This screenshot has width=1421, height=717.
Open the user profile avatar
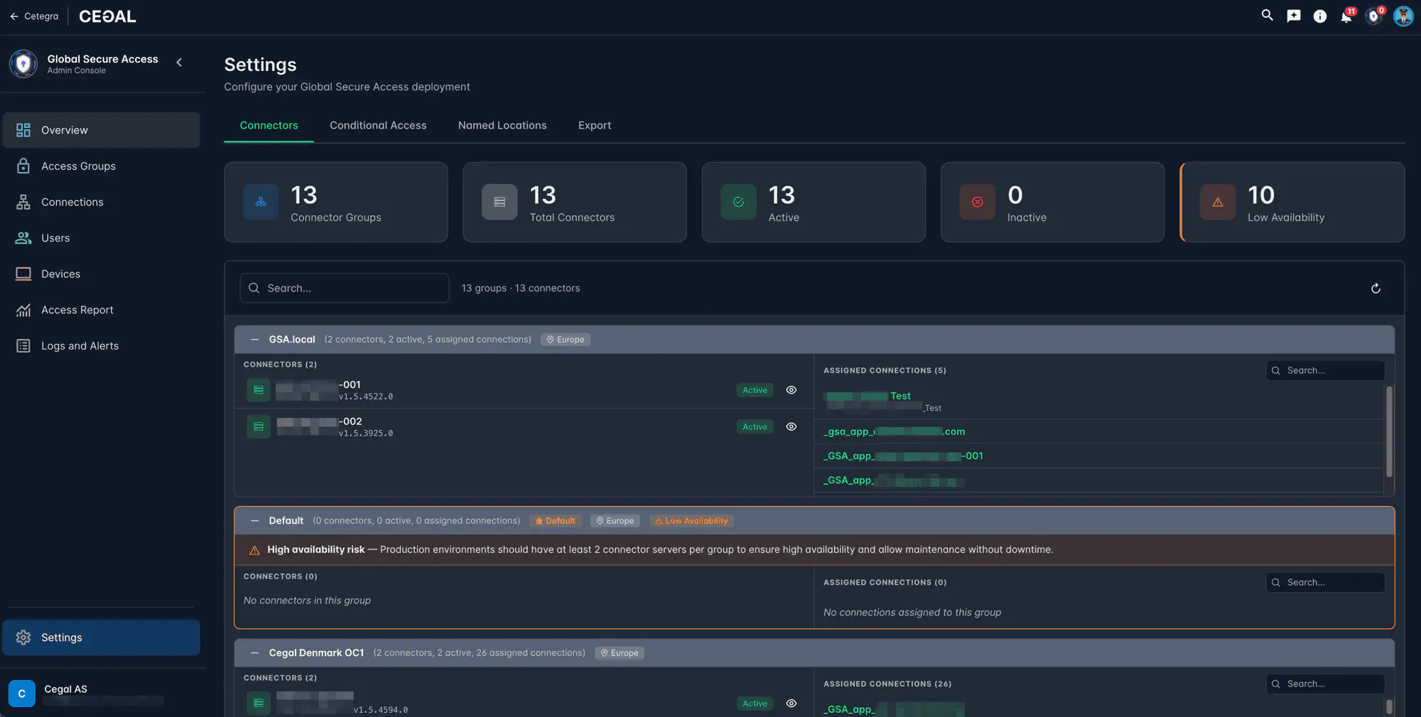coord(1403,16)
